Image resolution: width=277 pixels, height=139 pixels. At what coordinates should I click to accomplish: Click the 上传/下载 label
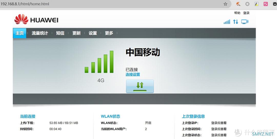[x=27, y=123]
